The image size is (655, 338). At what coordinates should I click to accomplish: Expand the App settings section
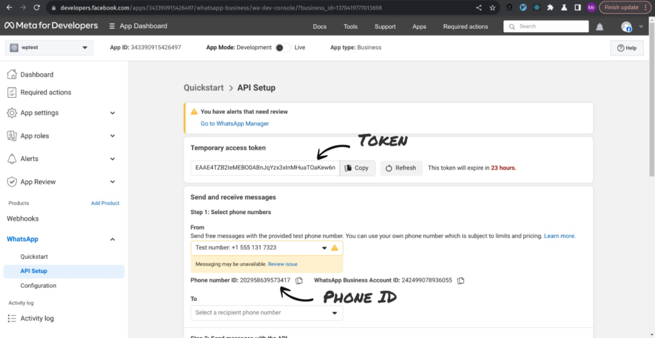(x=113, y=113)
